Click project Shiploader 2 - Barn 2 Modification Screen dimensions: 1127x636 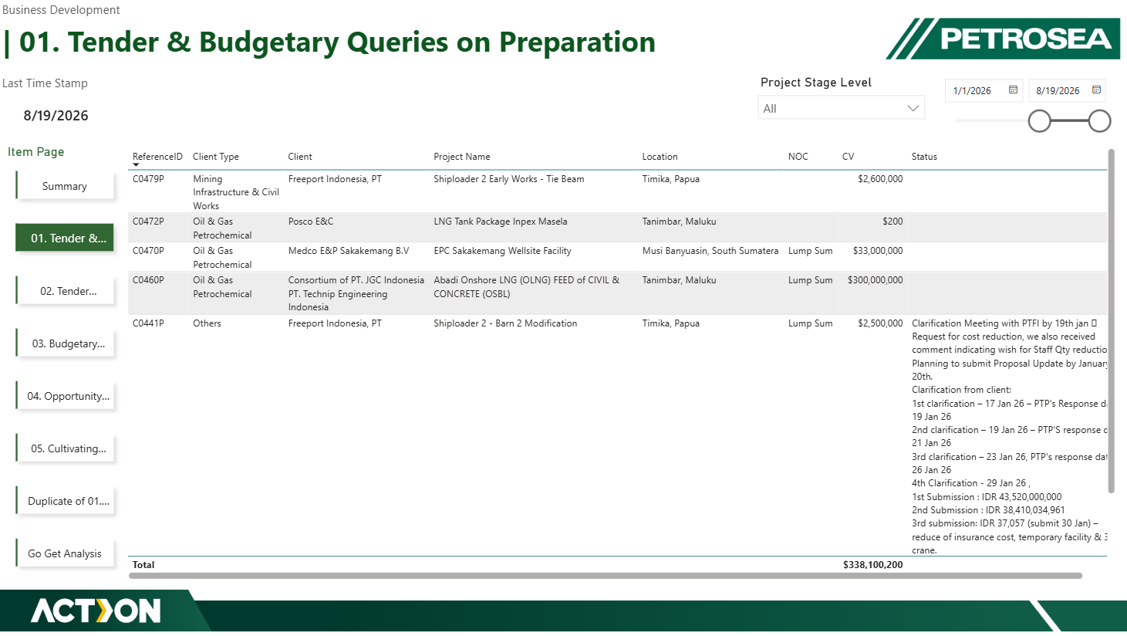pyautogui.click(x=505, y=323)
